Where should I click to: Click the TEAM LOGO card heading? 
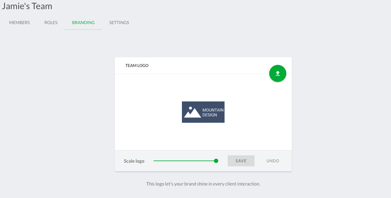tap(137, 65)
